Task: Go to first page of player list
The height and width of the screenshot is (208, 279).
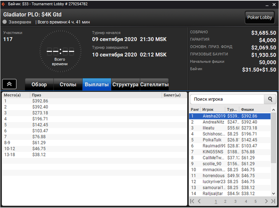Action: [193, 201]
